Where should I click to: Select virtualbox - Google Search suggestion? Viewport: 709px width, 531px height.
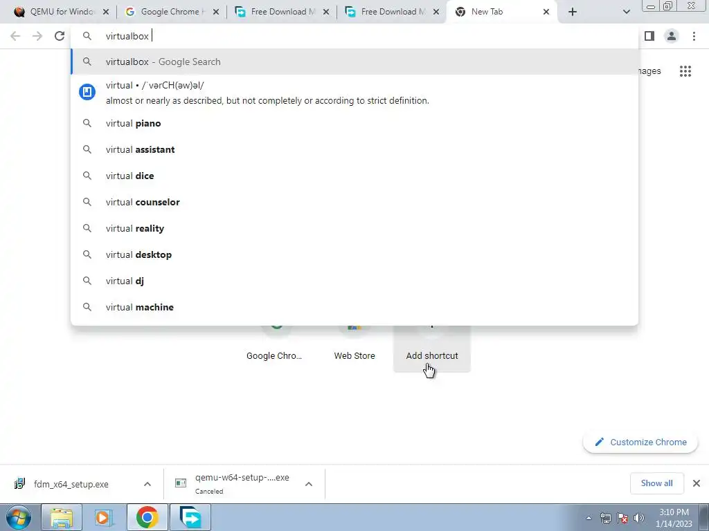tap(354, 62)
